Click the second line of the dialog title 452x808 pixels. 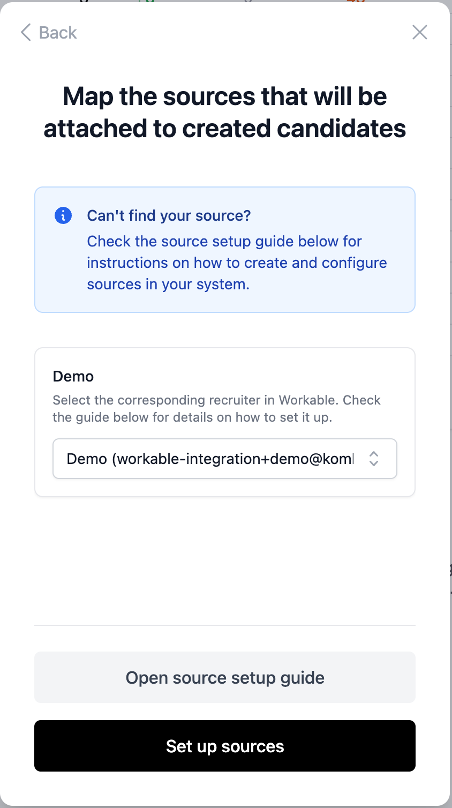[x=224, y=129]
